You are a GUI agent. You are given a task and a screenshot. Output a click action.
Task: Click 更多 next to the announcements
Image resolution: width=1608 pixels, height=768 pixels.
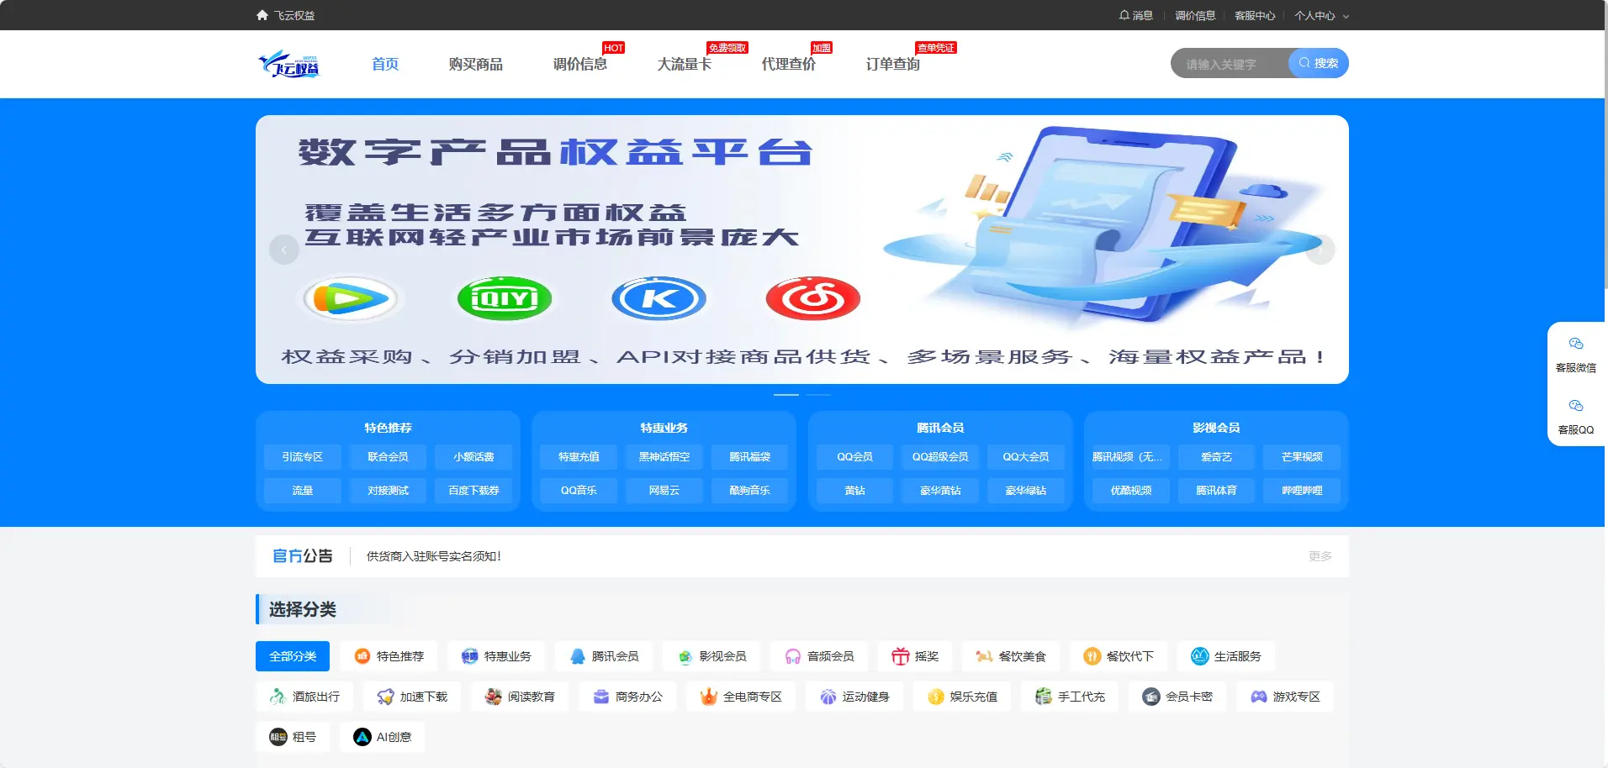coord(1319,555)
